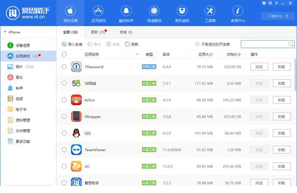Screen dimensions: 297x193
Task: Uninstall UC app
Action: click(281, 166)
